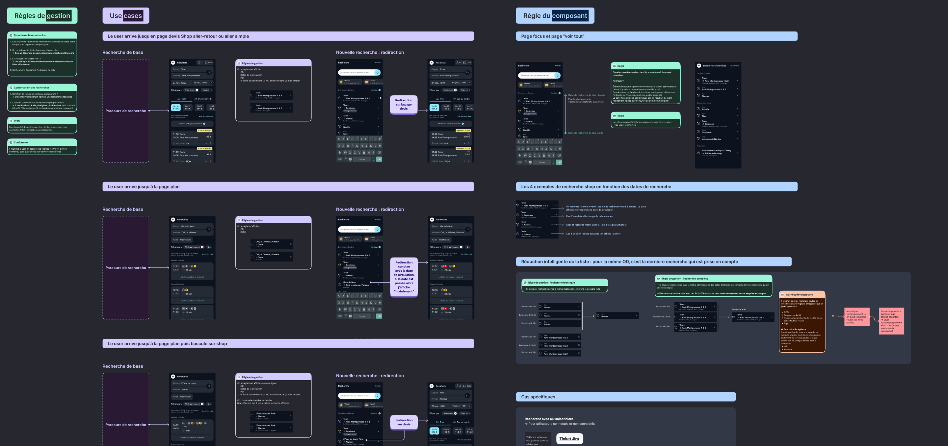
Task: Click swap arrows in Paris to Nantes Résultats screen
Action: click(467, 396)
